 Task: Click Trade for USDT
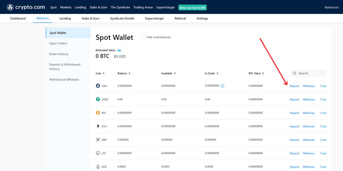(323, 99)
